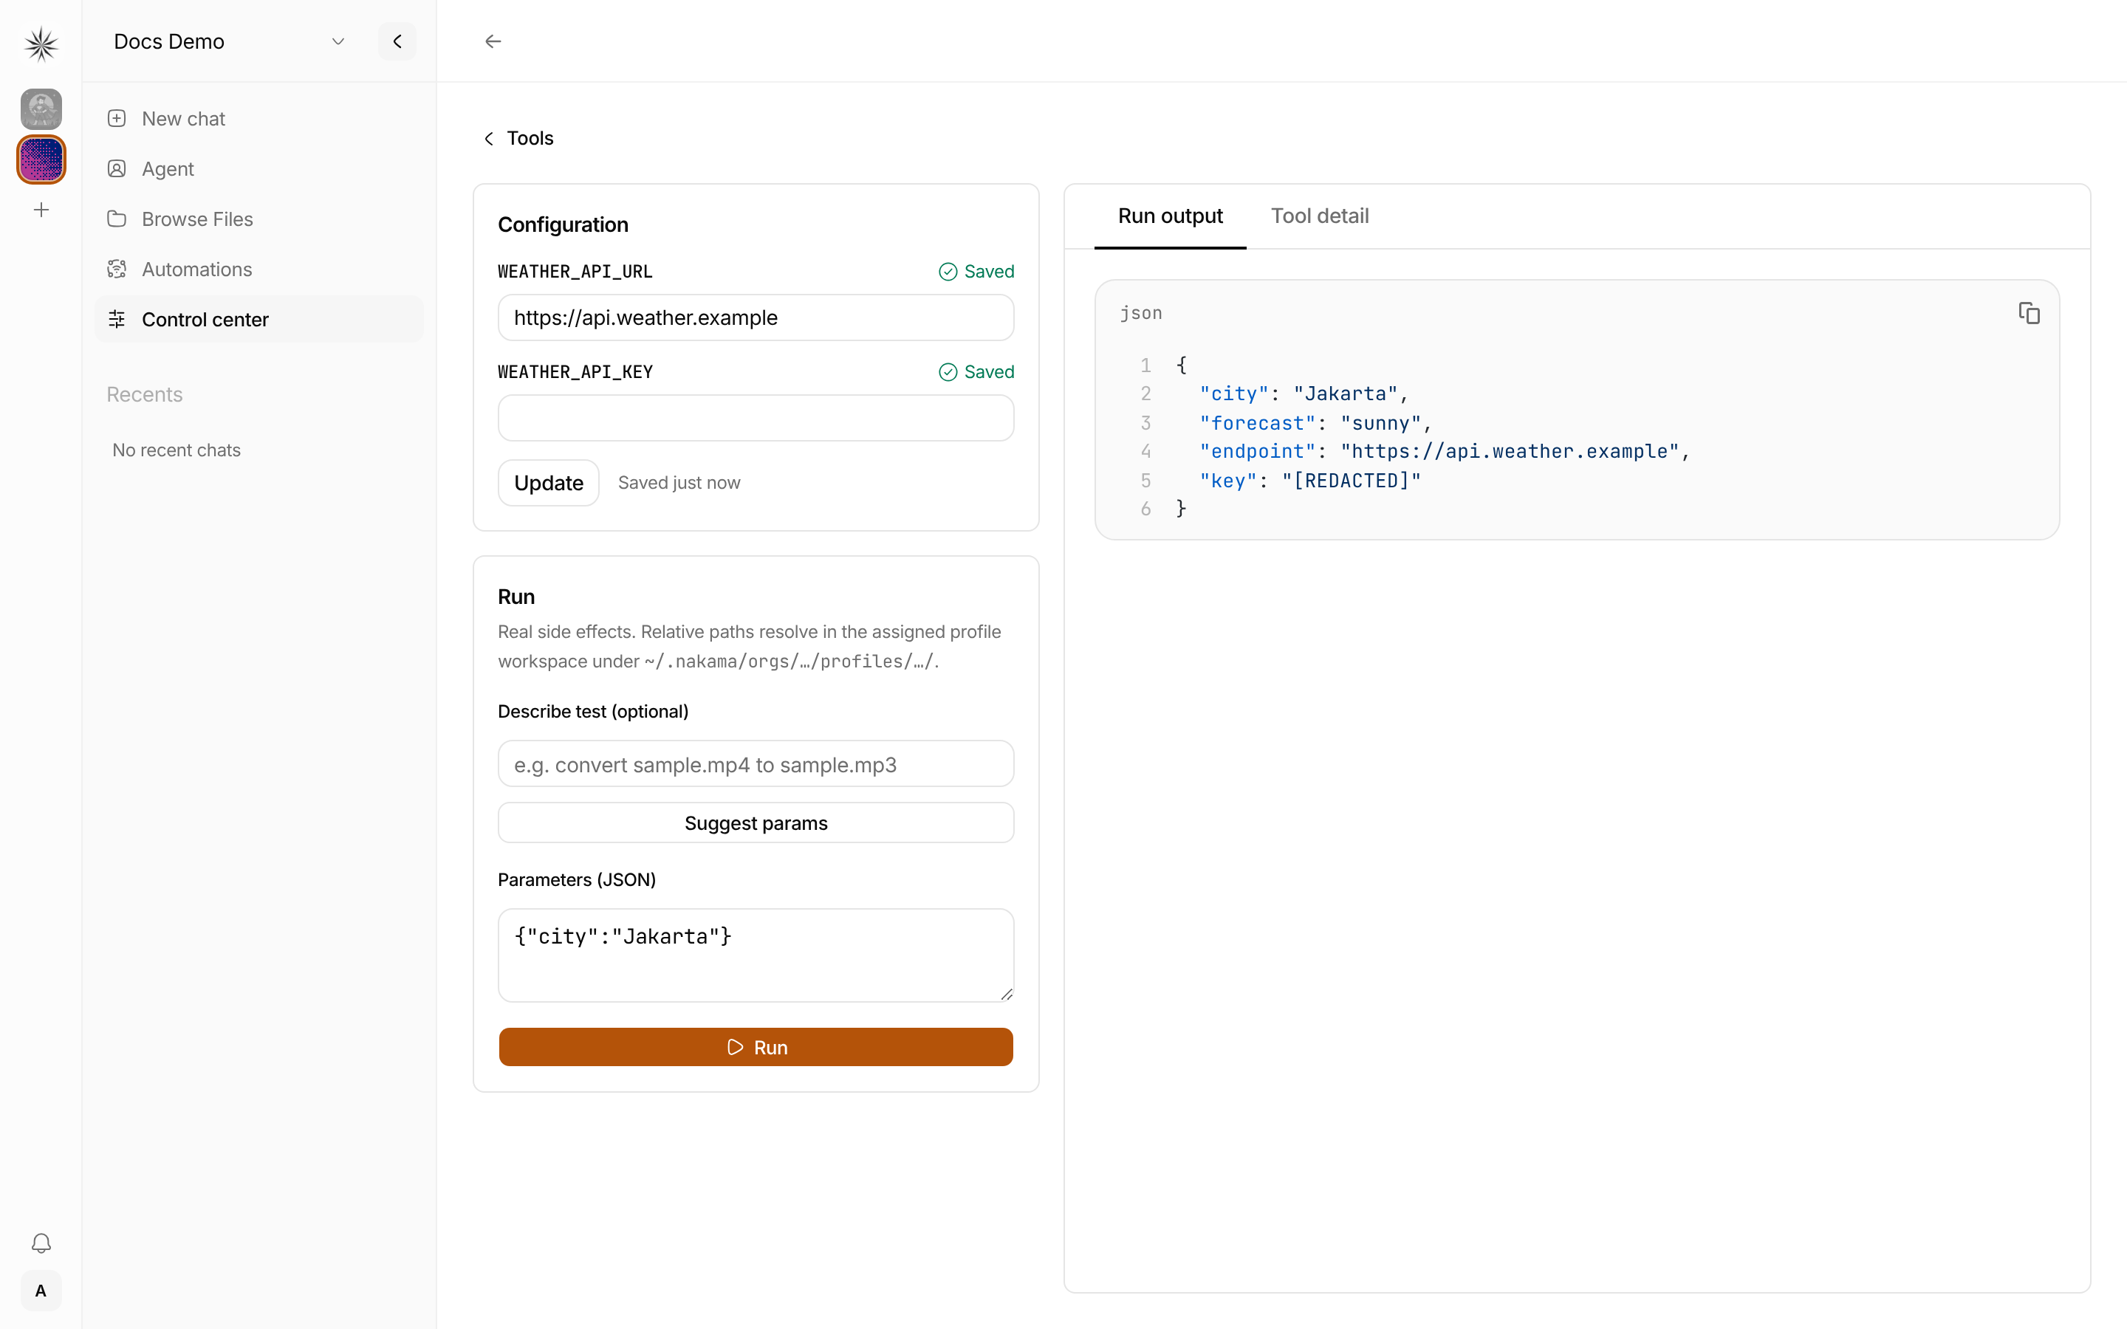This screenshot has height=1329, width=2127.
Task: Focus the Describe test input
Action: [756, 764]
